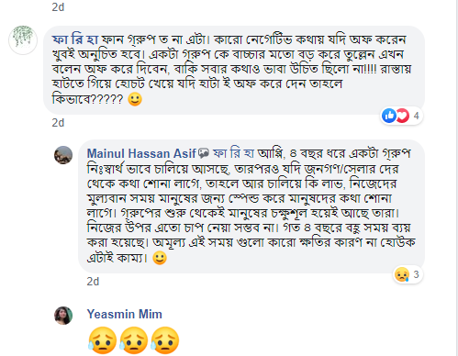Click the ফা রি হা mention inside Mainul's reply

(x=233, y=153)
